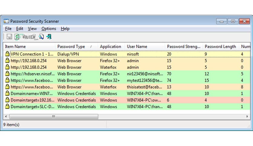Select the 'Domain:target=192.16...' item name
Screen dimensions: 253x146
coord(32,100)
